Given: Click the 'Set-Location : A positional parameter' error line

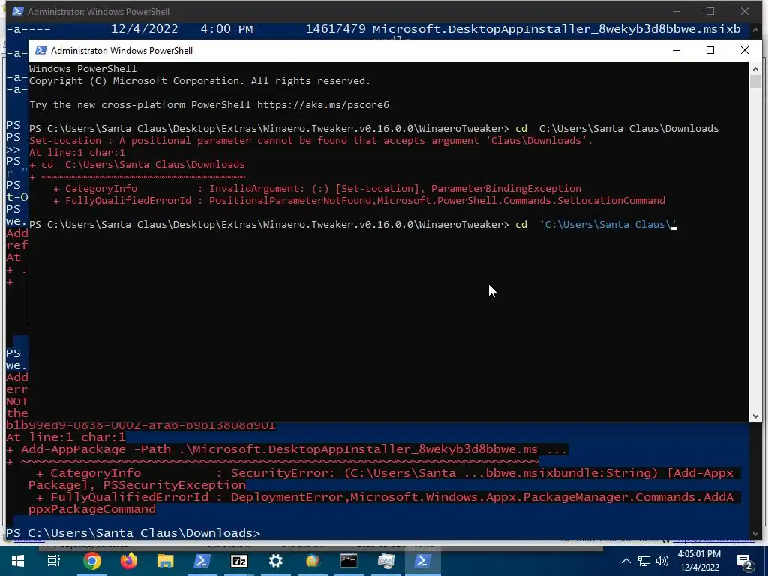Looking at the screenshot, I should [311, 140].
